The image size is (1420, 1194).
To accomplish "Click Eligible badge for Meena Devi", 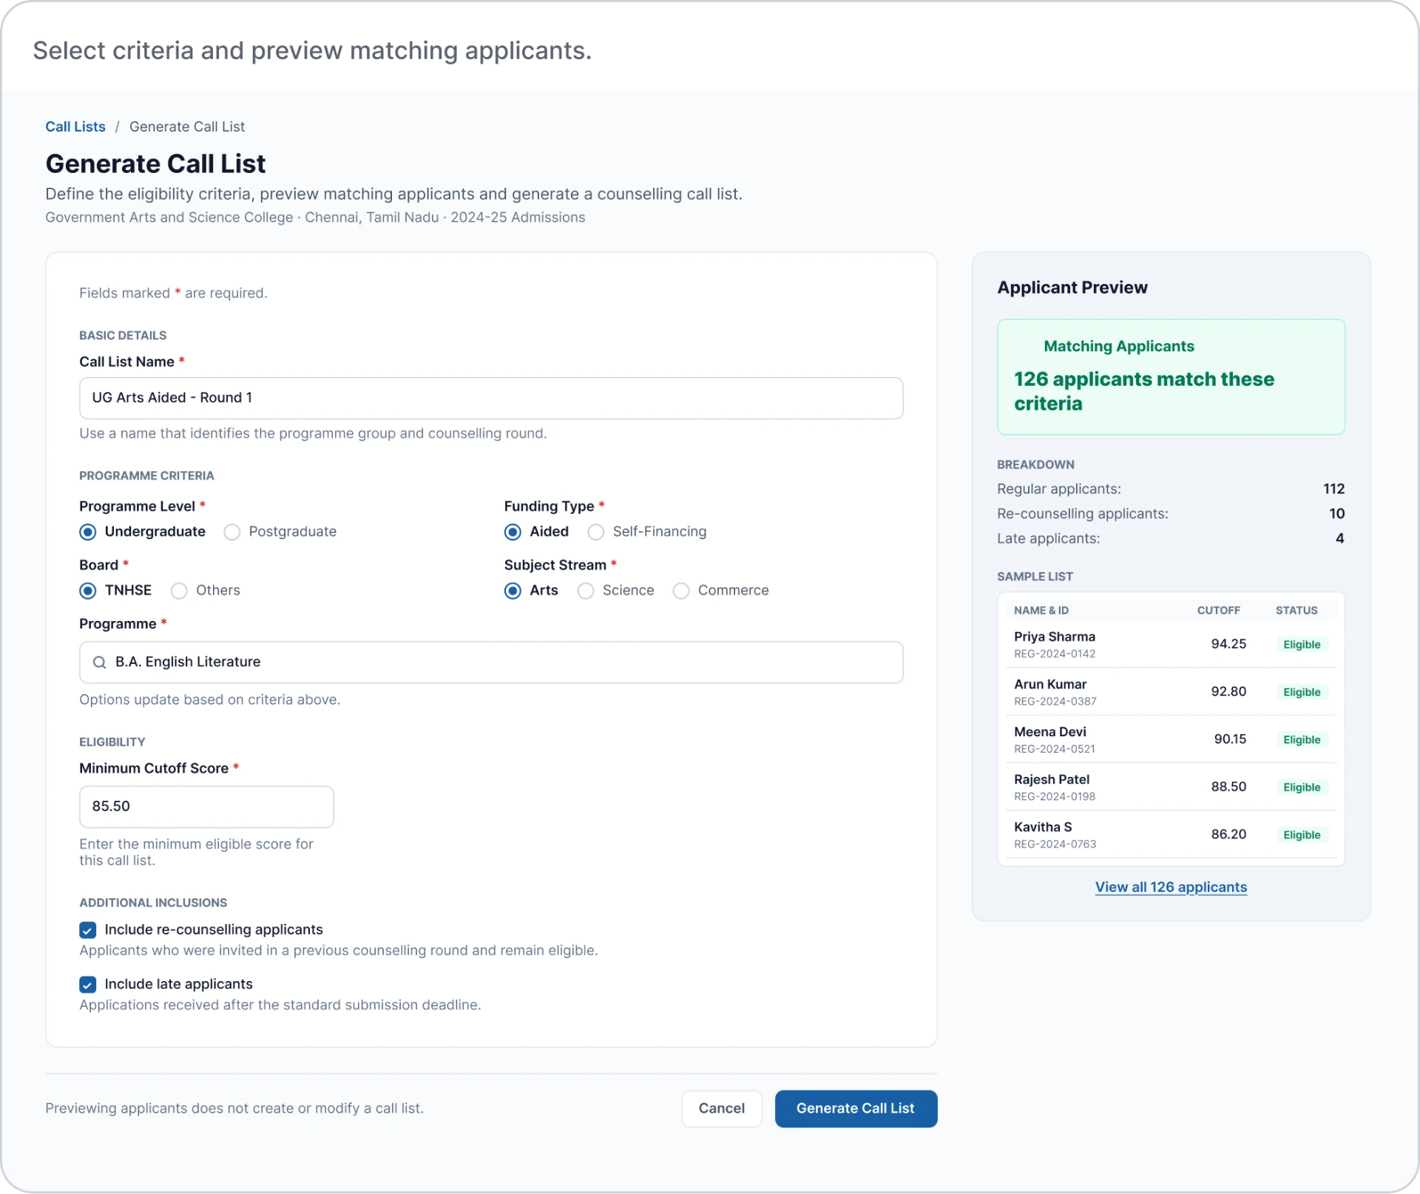I will [x=1302, y=740].
